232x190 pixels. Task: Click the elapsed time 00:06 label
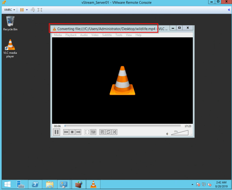57,126
